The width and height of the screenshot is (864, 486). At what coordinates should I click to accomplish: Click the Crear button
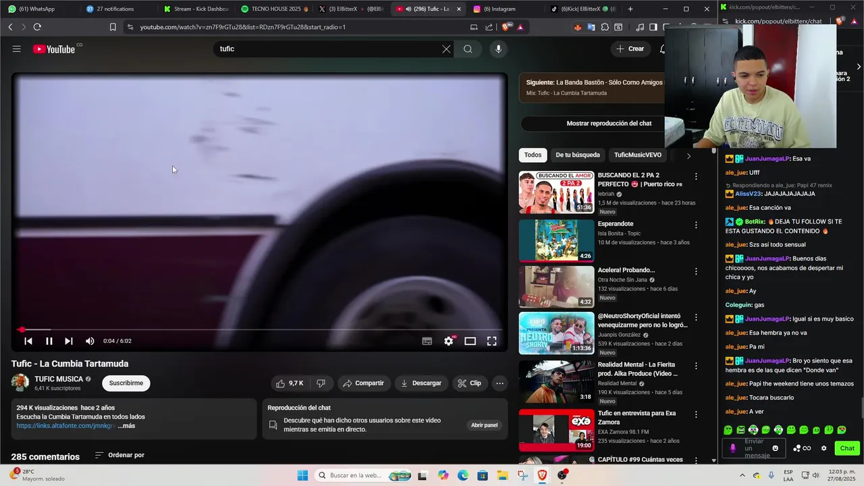tap(630, 49)
